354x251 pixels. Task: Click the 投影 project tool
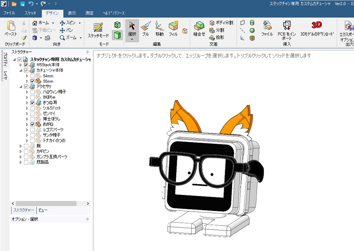(x=217, y=37)
